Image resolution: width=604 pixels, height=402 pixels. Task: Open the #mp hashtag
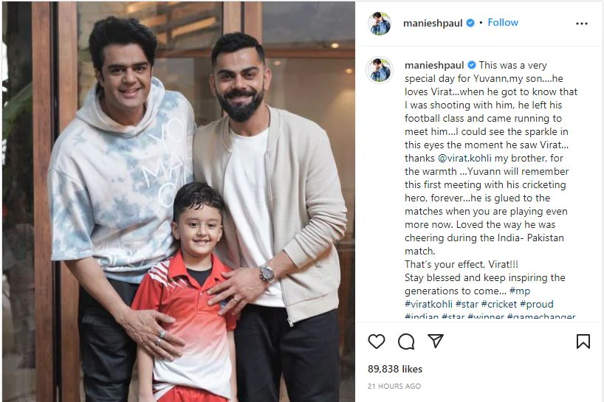point(520,291)
